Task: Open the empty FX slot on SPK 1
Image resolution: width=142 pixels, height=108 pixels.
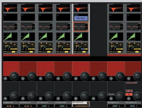Action: (x=134, y=17)
